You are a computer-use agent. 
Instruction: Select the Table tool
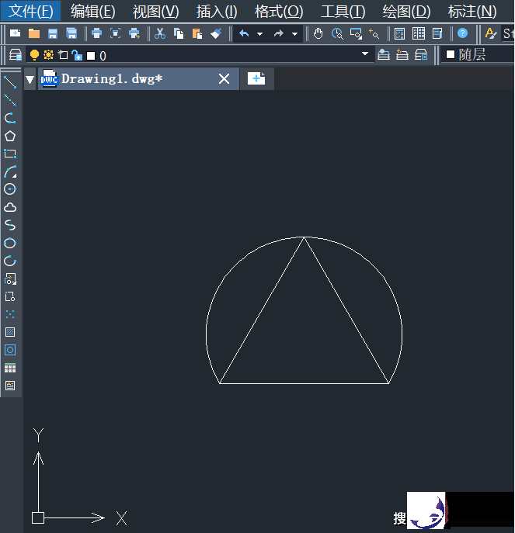[x=10, y=368]
